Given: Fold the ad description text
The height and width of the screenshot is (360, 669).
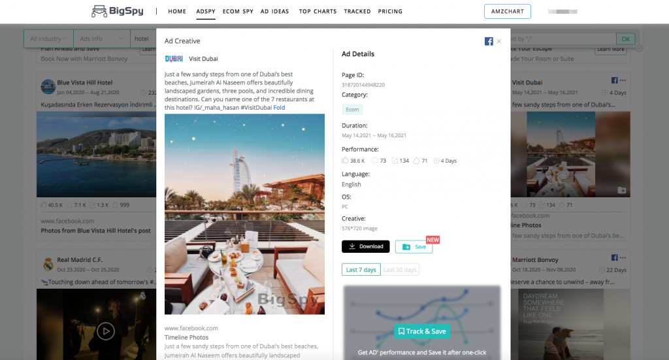Looking at the screenshot, I should 279,108.
